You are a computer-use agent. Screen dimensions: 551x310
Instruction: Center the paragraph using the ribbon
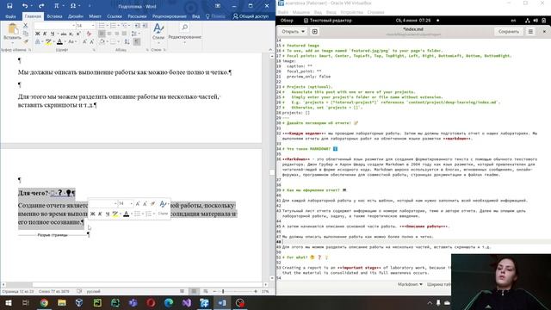pyautogui.click(x=109, y=34)
